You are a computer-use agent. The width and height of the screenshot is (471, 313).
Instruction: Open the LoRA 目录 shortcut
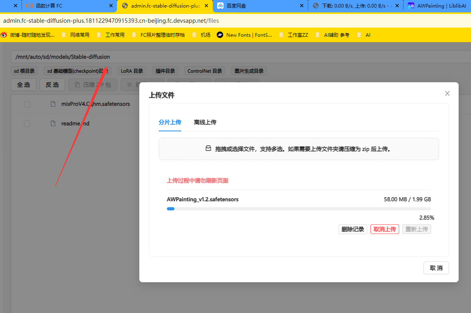click(132, 71)
